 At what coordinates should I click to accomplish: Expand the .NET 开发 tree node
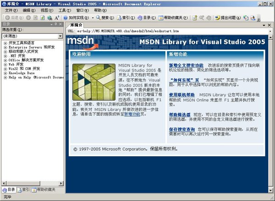click(5, 56)
